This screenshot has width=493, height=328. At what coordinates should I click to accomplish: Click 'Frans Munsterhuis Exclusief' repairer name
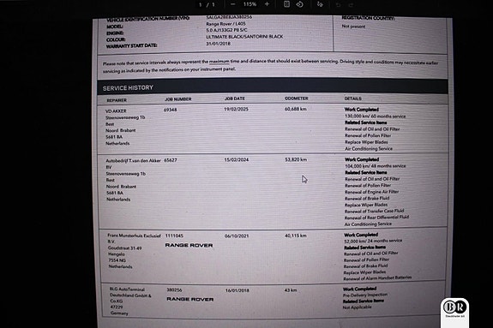click(x=134, y=236)
